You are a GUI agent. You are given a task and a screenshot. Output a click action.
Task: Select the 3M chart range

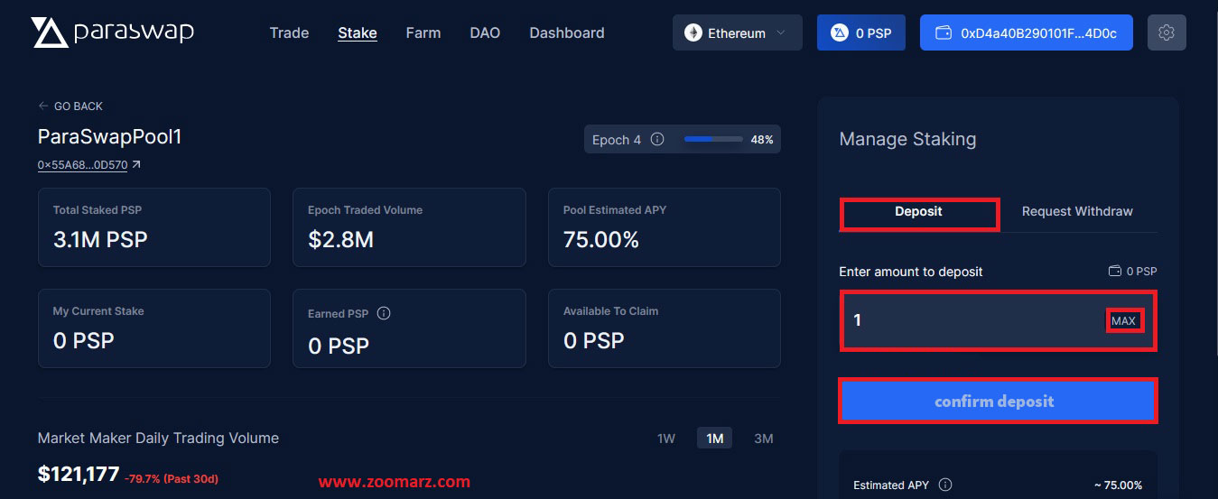pyautogui.click(x=764, y=439)
